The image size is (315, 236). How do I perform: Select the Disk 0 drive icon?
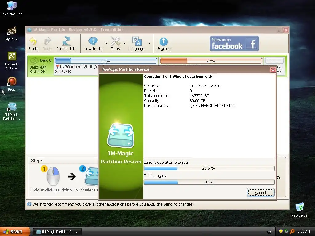(34, 60)
